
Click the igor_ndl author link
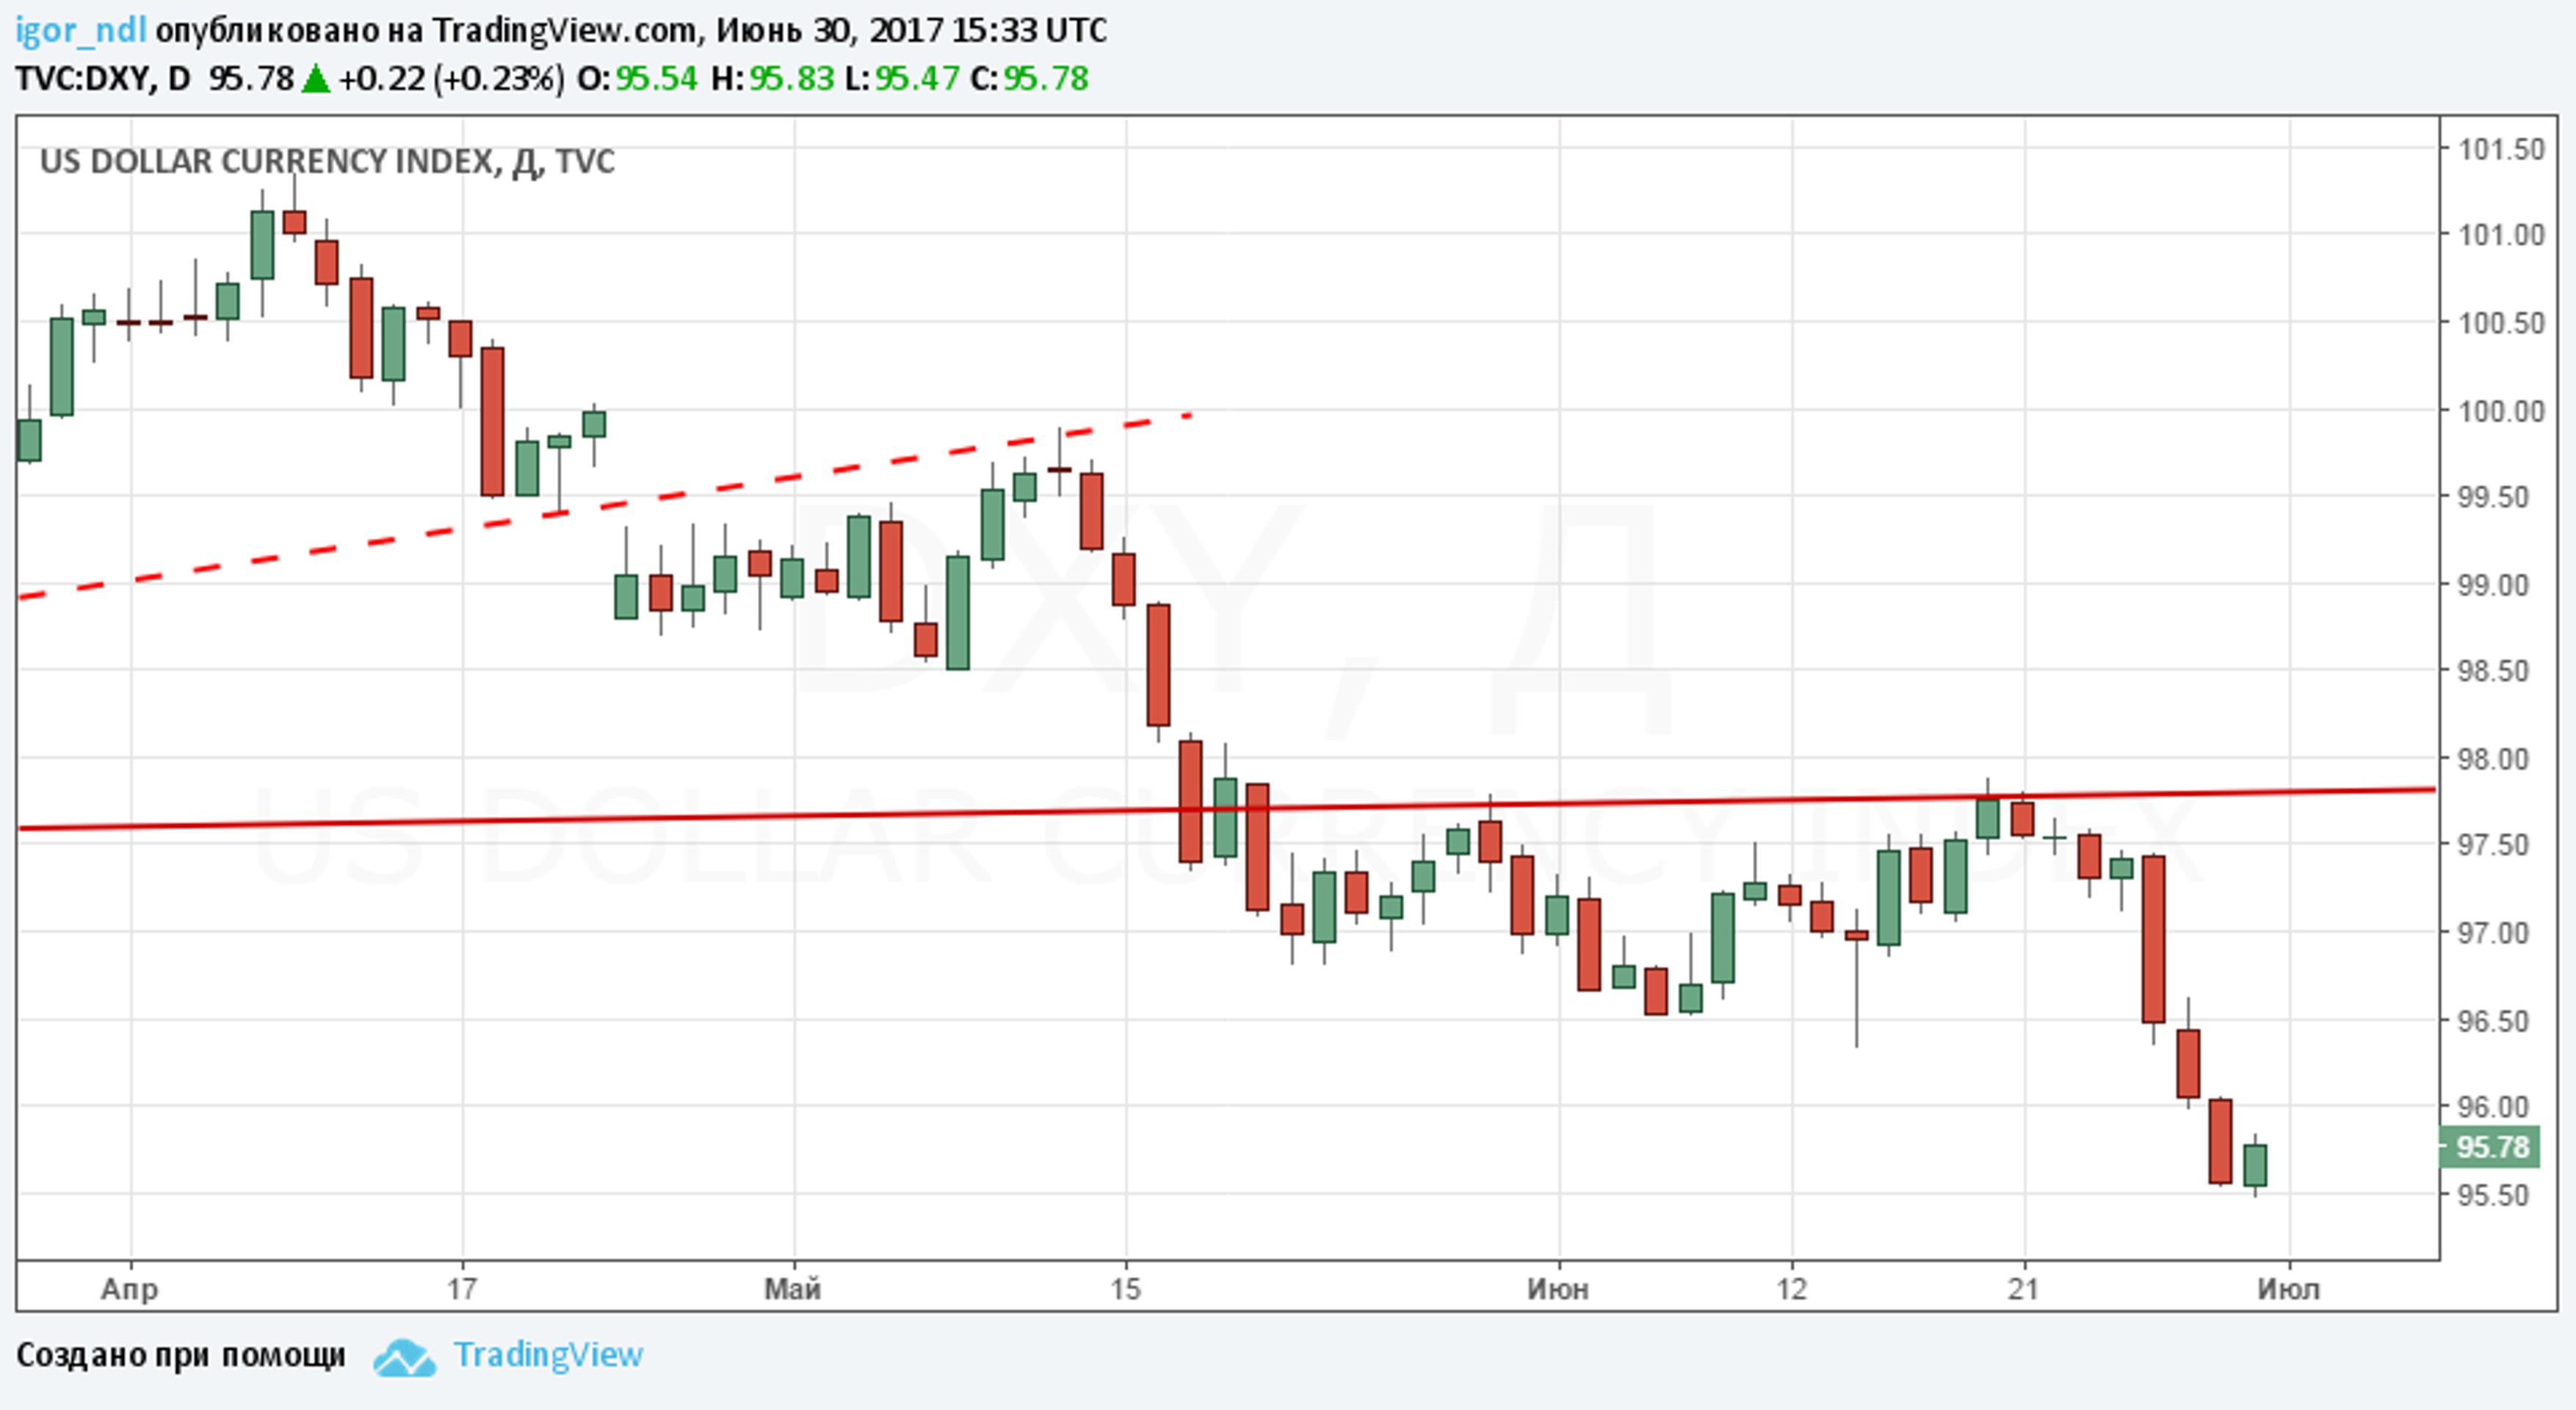(80, 30)
